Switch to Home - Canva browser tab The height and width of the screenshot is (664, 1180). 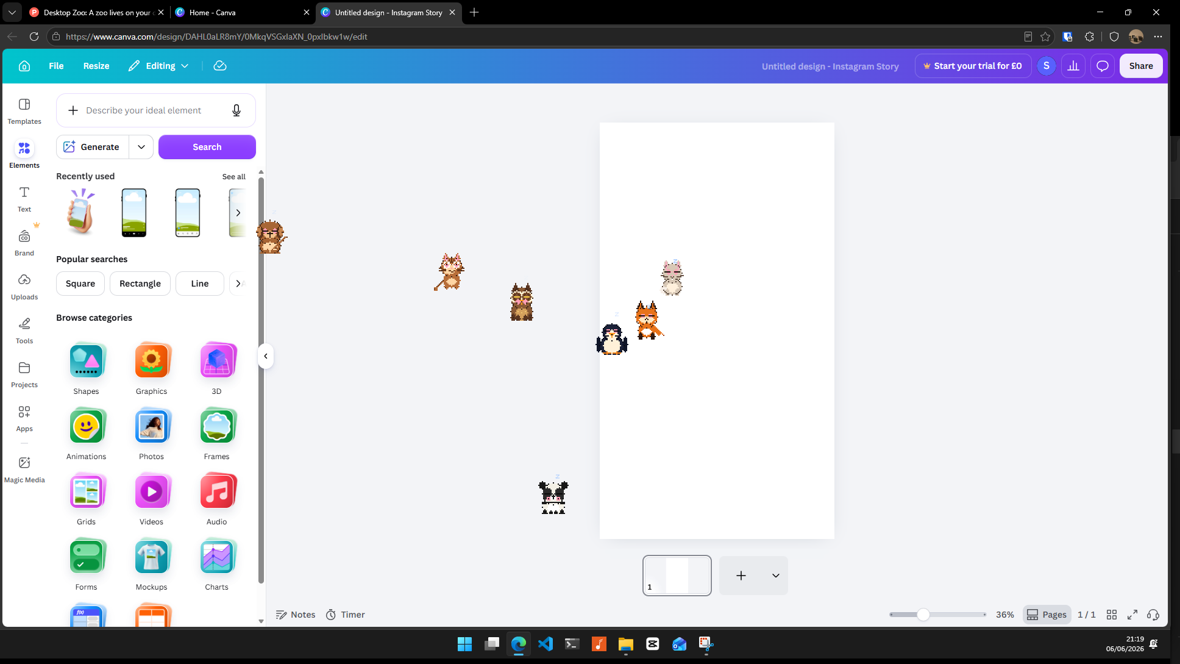pos(241,12)
